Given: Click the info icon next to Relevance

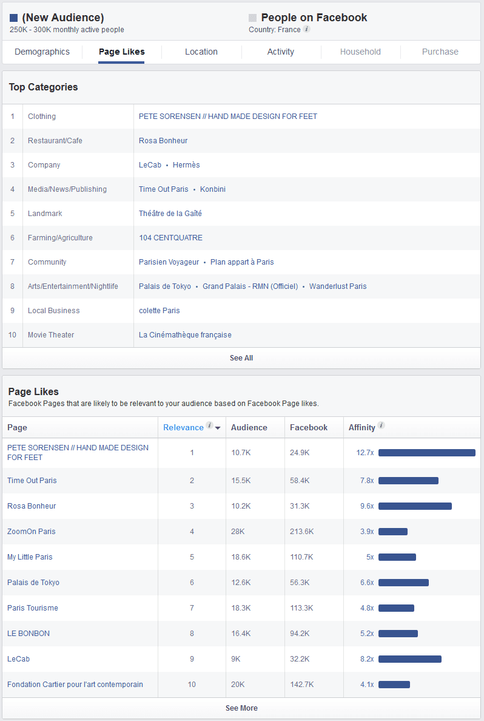Looking at the screenshot, I should pyautogui.click(x=209, y=425).
